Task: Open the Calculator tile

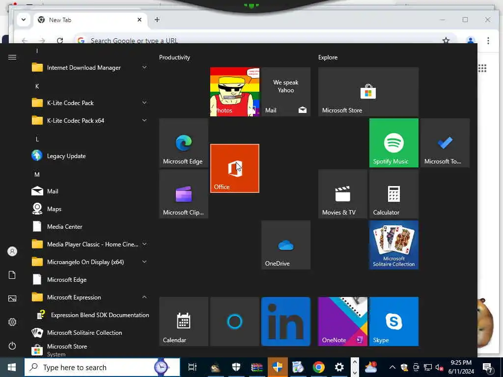Action: click(x=393, y=194)
